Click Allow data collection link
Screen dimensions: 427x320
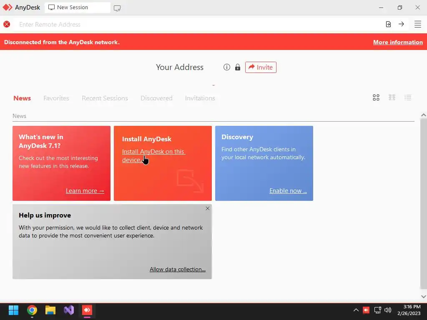pyautogui.click(x=178, y=269)
